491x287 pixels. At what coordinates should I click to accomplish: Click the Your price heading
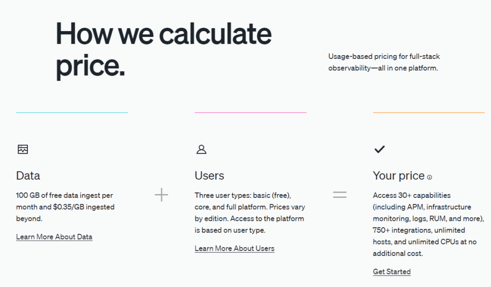398,176
